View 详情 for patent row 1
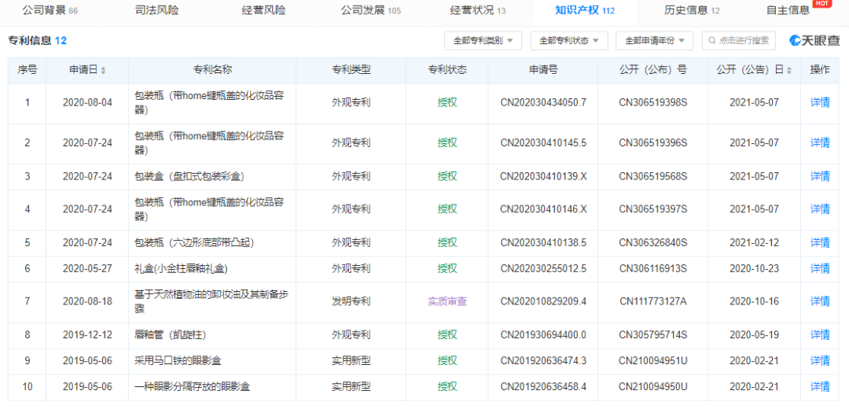The image size is (849, 413). click(820, 102)
